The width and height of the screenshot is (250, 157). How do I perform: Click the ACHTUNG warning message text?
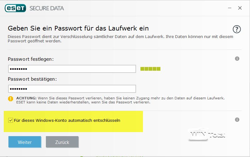120,100
